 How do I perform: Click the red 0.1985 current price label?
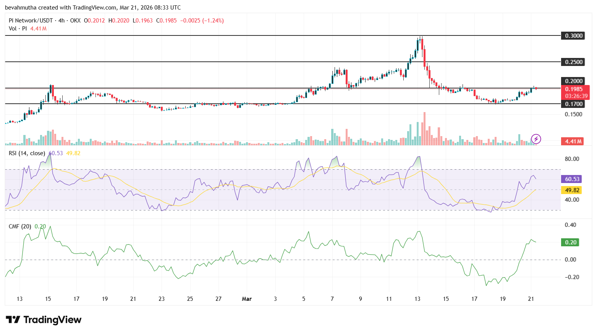pyautogui.click(x=574, y=88)
